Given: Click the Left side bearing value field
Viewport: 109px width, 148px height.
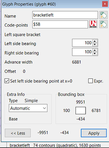Looking at the screenshot, I should click(82, 43).
